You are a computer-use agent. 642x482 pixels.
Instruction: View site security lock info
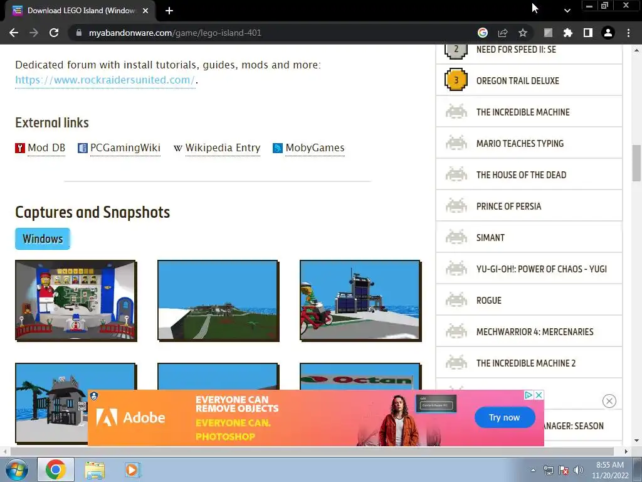click(78, 33)
